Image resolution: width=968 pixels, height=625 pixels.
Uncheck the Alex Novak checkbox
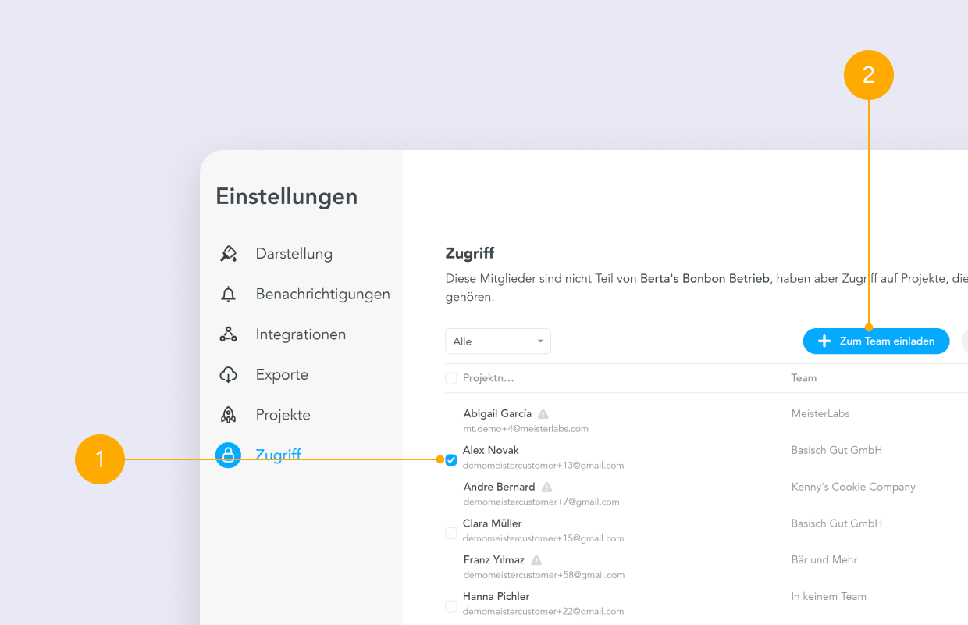click(451, 460)
